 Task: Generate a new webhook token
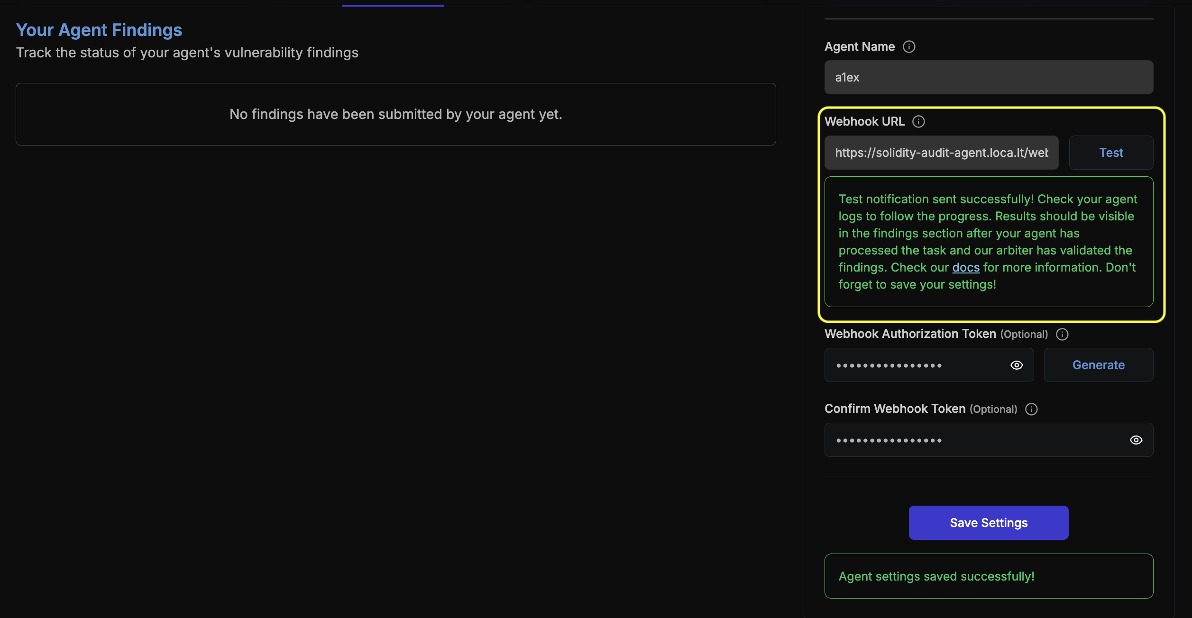(1098, 365)
